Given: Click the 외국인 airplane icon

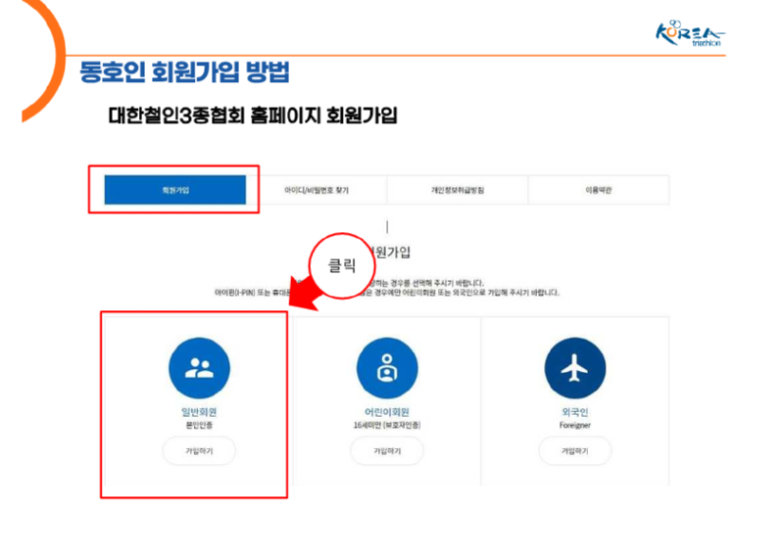Looking at the screenshot, I should [575, 368].
